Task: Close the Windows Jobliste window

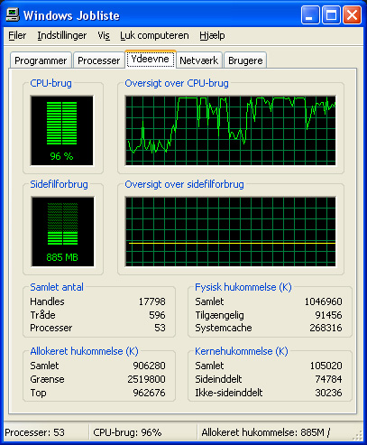Action: coord(352,15)
